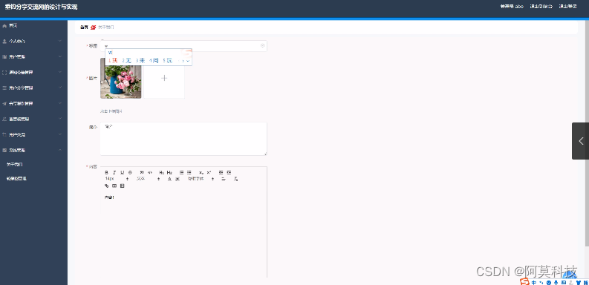The height and width of the screenshot is (285, 589).
Task: Underline text with the U icon
Action: (122, 172)
